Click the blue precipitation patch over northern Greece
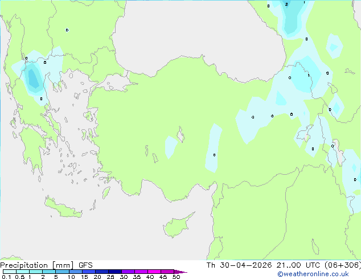The image size is (361, 279). [x=34, y=78]
